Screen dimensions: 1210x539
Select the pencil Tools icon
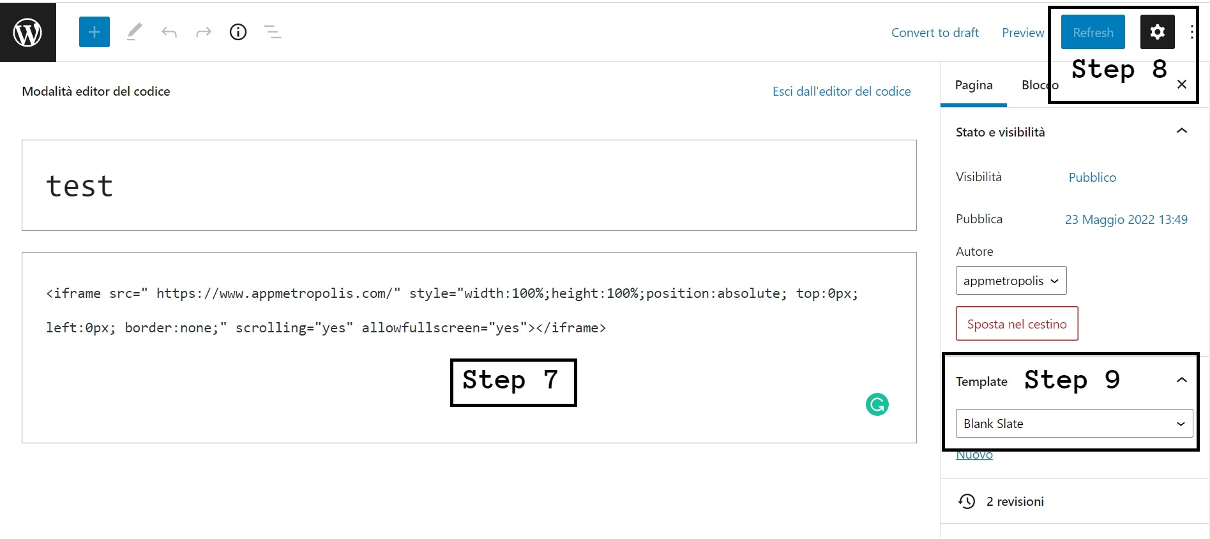tap(134, 32)
